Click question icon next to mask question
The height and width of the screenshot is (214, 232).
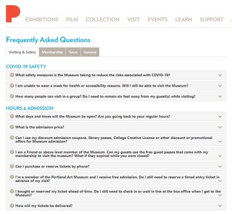pyautogui.click(x=12, y=85)
